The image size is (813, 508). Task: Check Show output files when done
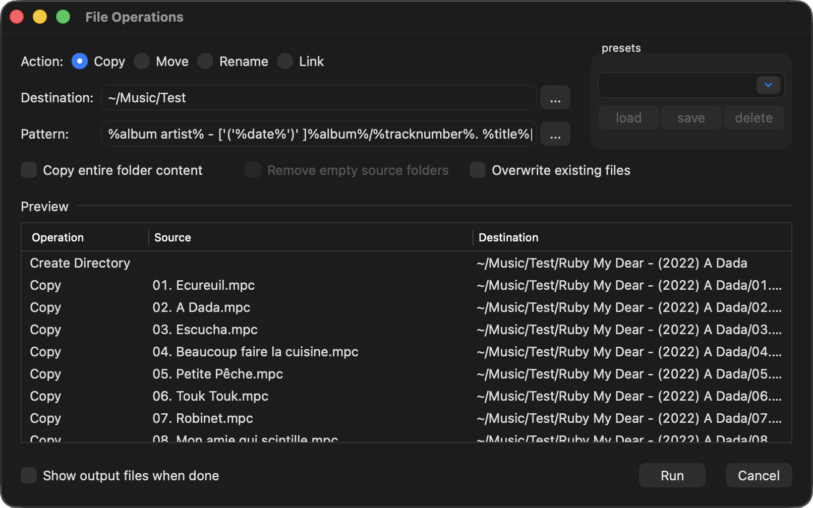pos(29,476)
